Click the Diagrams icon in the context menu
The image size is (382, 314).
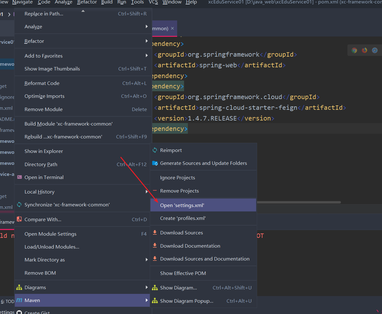coord(20,287)
